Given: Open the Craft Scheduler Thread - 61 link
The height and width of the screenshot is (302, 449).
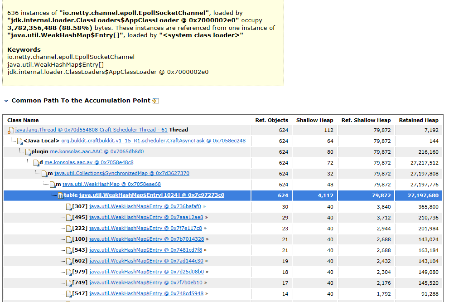Looking at the screenshot, I should click(91, 130).
